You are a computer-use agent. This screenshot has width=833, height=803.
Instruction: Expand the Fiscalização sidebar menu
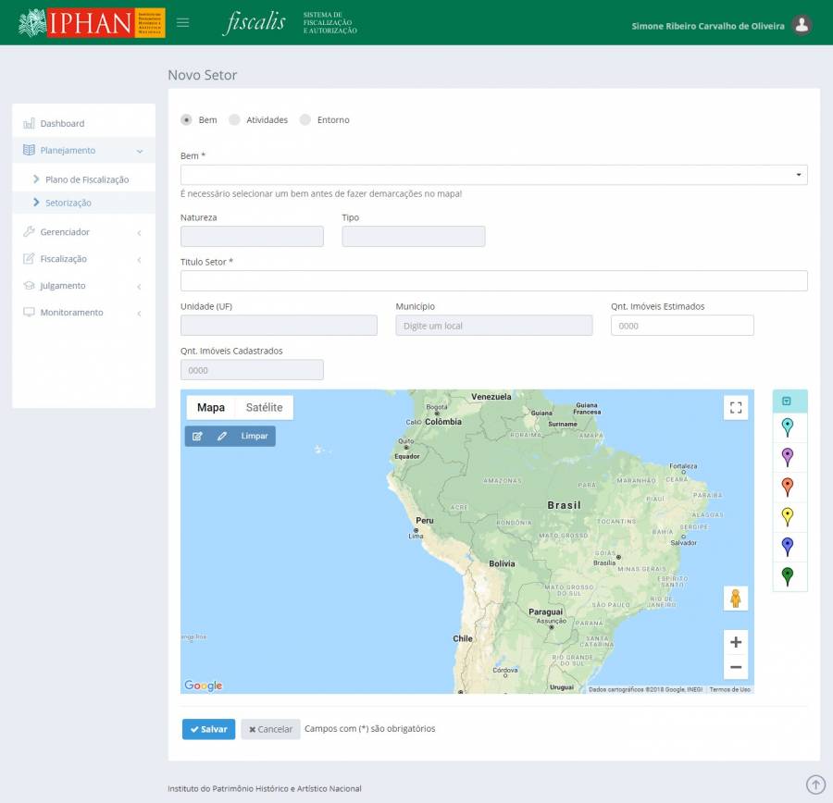pos(83,259)
